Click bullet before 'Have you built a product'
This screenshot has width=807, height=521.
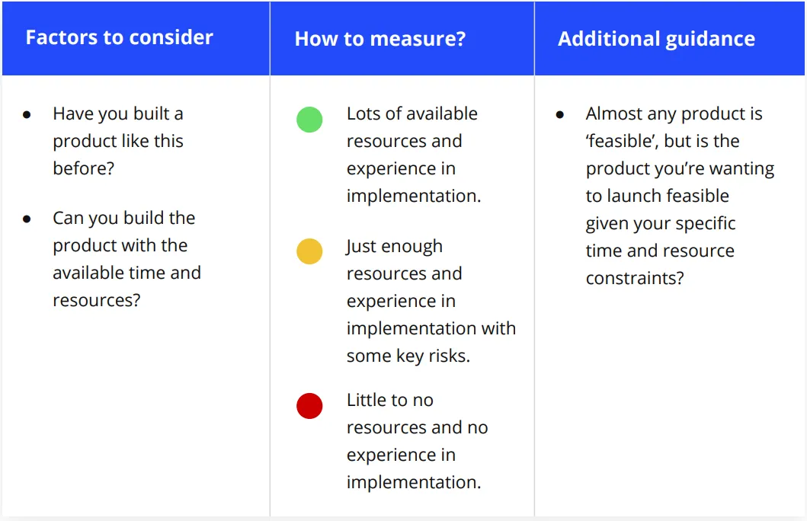[x=27, y=115]
